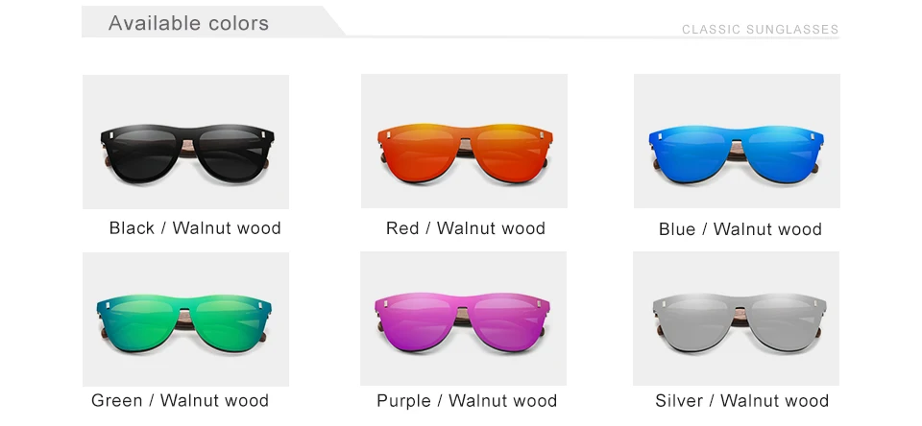The image size is (922, 426).
Task: Select the green mirrored sunglasses image
Action: point(185,319)
